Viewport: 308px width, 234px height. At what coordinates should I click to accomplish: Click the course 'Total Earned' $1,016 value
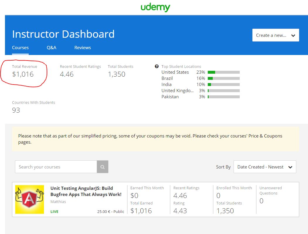point(141,211)
